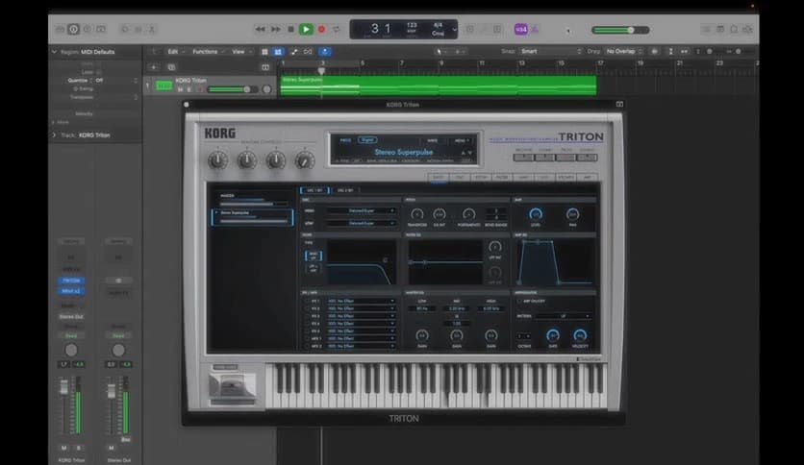804x465 pixels.
Task: Stop playback with the Stop button
Action: pyautogui.click(x=290, y=29)
